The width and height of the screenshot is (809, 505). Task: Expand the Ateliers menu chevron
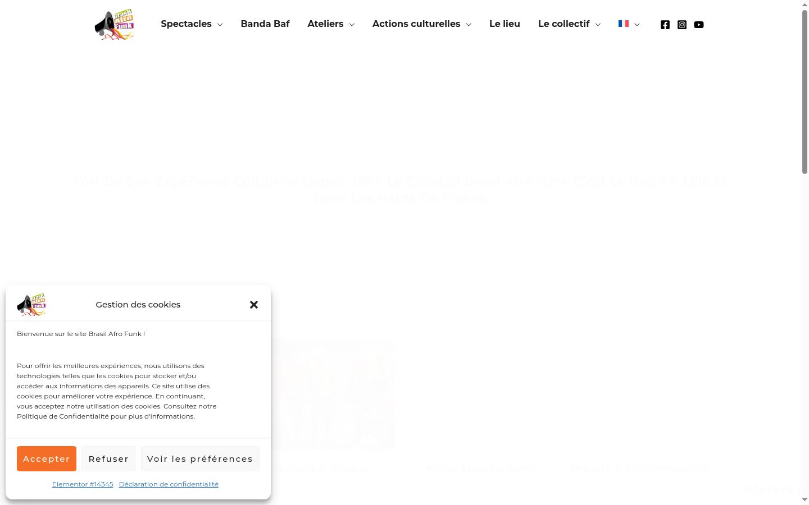click(352, 25)
